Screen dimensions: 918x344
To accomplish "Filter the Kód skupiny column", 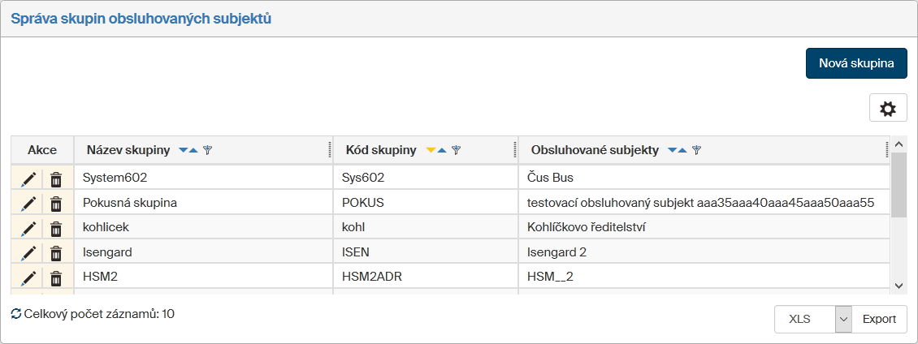I will tap(457, 150).
